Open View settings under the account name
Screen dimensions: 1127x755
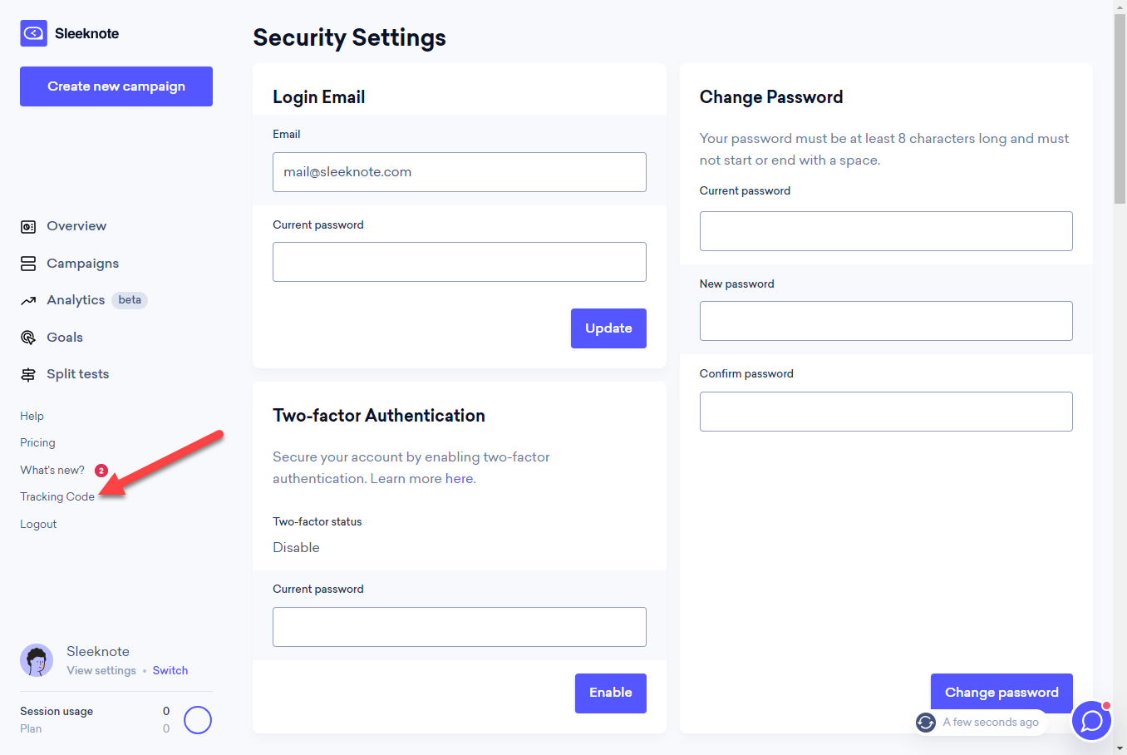pos(101,670)
